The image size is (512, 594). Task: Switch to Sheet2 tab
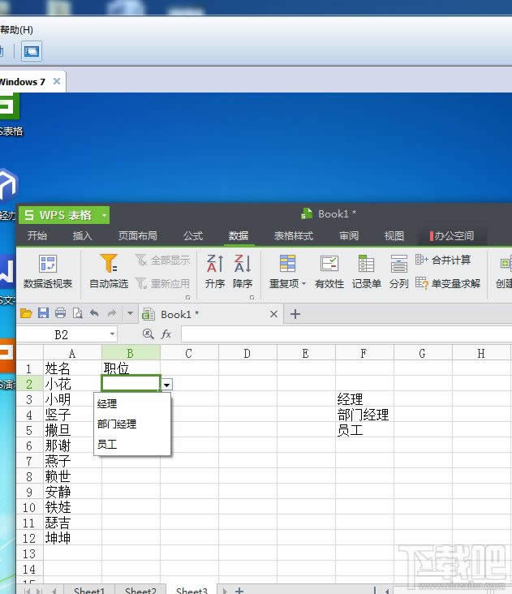coord(140,590)
